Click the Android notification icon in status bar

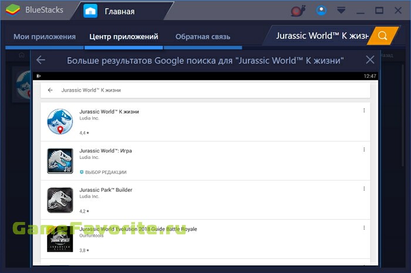[39, 76]
